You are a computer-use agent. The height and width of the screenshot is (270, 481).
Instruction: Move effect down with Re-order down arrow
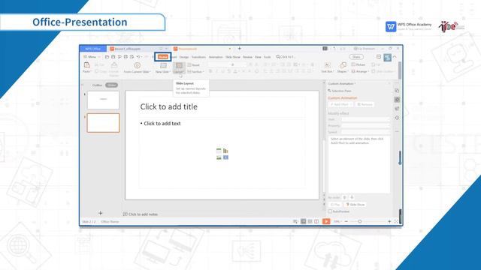(x=352, y=197)
